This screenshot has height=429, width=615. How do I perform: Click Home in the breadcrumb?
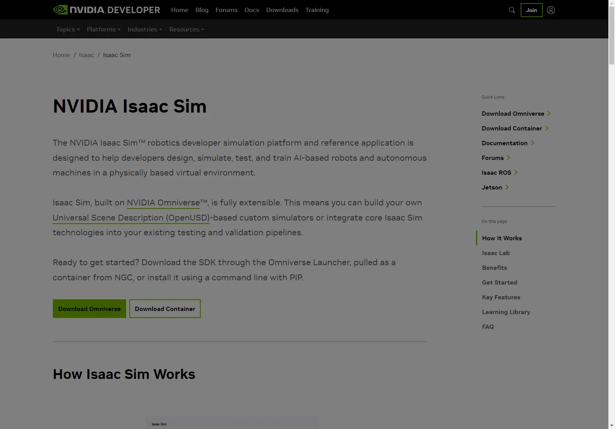(61, 55)
